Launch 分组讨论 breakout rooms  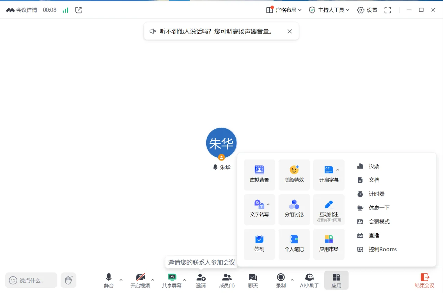click(294, 209)
